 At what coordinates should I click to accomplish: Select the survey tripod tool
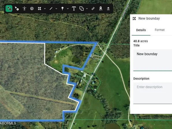(101, 8)
